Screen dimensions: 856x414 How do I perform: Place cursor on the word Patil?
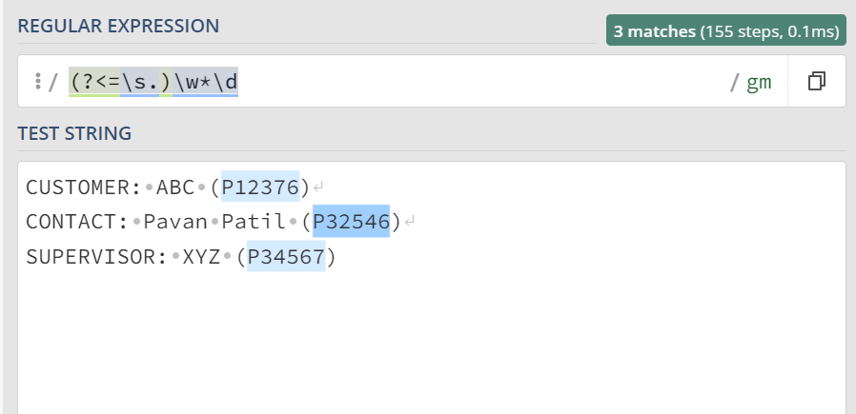point(254,222)
